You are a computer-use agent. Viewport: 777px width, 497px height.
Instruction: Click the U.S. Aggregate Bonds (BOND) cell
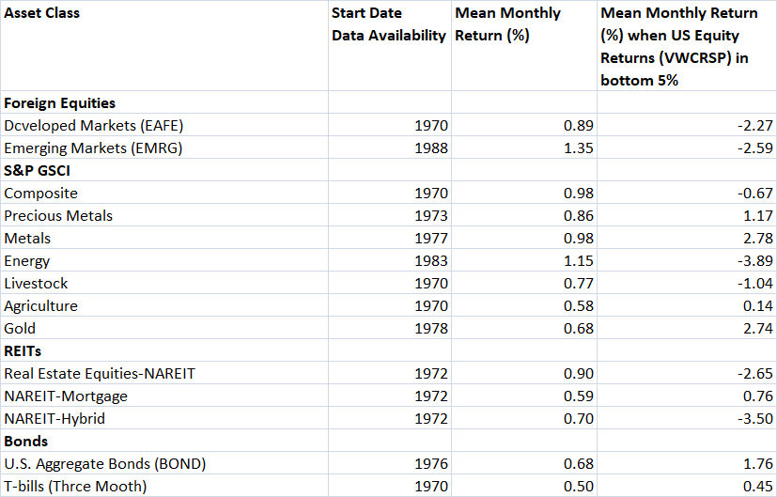[105, 463]
